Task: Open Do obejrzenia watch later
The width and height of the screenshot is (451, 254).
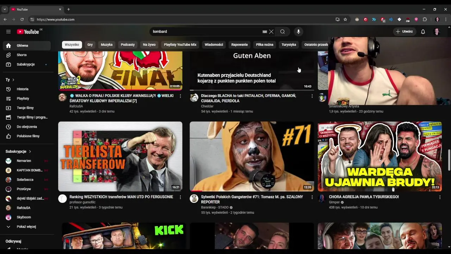Action: (27, 127)
